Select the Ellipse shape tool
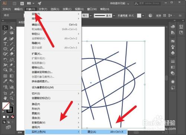Screen dimensions: 186x135 click(5, 49)
